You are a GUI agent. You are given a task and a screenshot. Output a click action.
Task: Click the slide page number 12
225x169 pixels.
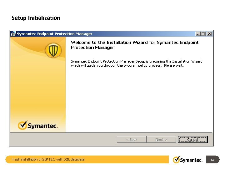coord(212,160)
